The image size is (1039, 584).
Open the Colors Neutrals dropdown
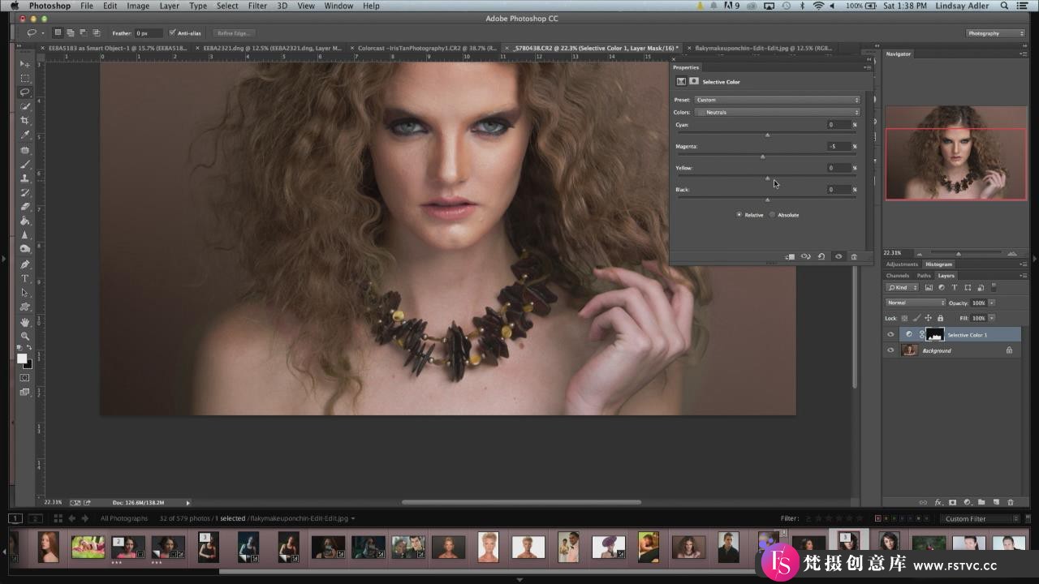[x=777, y=112]
